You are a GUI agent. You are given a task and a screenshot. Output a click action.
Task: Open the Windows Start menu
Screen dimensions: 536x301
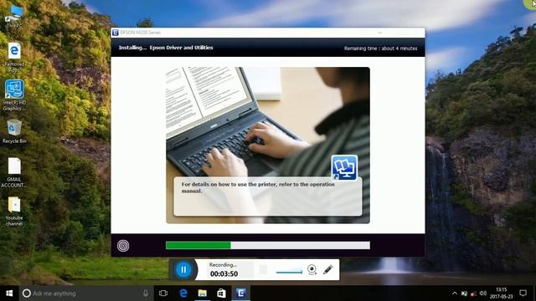(x=9, y=293)
